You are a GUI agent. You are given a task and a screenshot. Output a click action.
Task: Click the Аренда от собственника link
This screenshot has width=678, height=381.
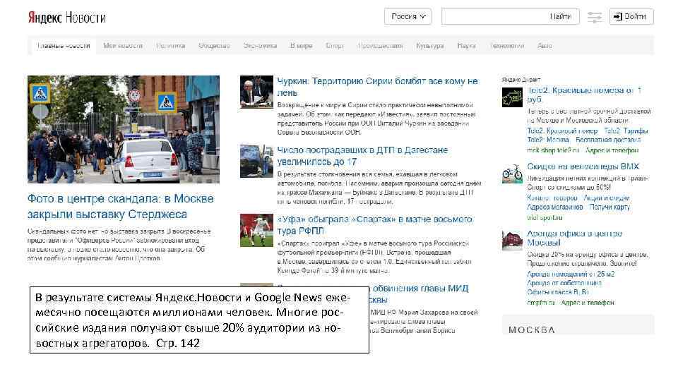(x=564, y=283)
